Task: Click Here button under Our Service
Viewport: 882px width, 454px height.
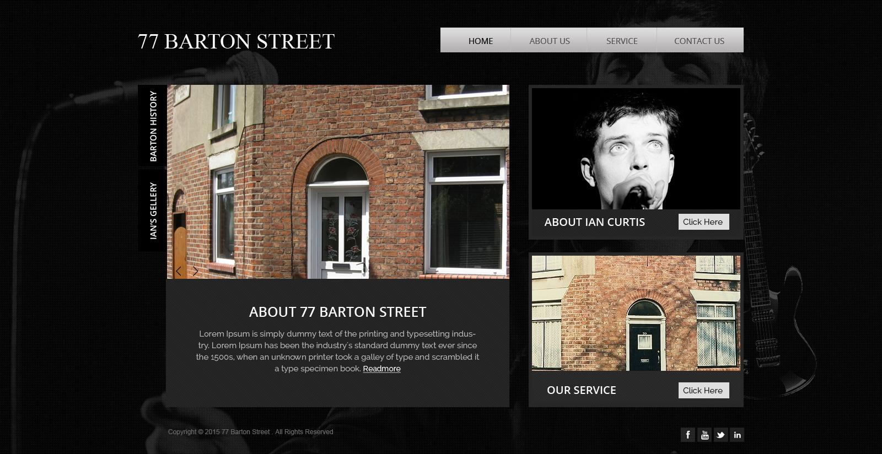Action: point(703,391)
